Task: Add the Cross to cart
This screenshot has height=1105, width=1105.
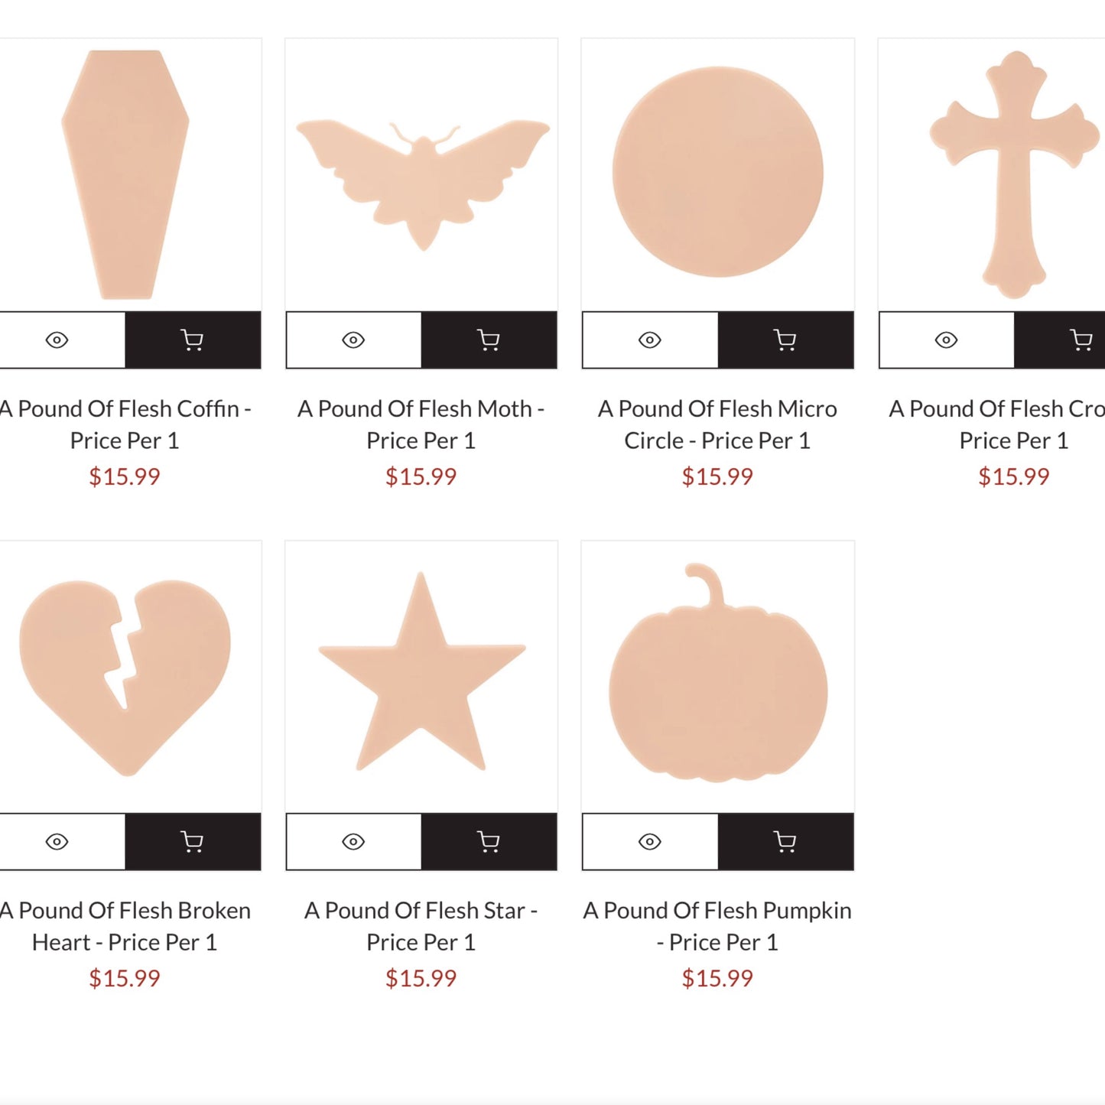Action: point(1080,340)
